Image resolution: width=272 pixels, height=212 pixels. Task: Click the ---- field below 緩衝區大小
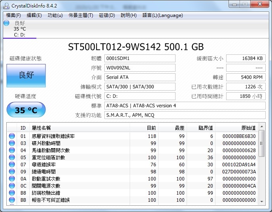click(x=246, y=68)
